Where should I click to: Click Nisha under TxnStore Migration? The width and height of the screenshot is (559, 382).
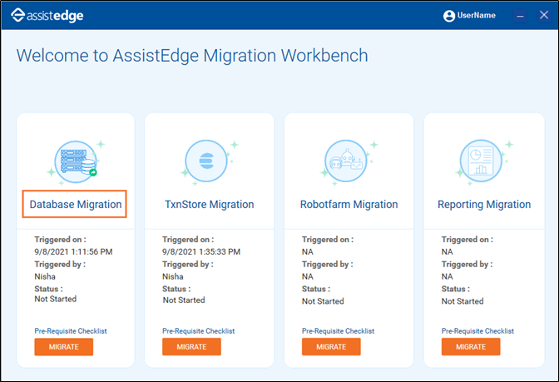coord(173,276)
